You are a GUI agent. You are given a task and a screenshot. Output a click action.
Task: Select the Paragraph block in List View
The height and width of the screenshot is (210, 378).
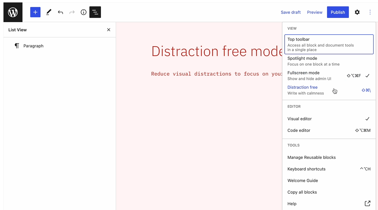[33, 46]
